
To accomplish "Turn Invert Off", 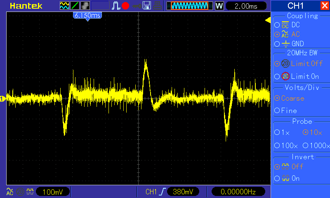I will 289,167.
